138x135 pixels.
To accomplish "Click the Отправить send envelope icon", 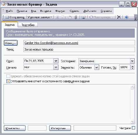I will (7, 17).
